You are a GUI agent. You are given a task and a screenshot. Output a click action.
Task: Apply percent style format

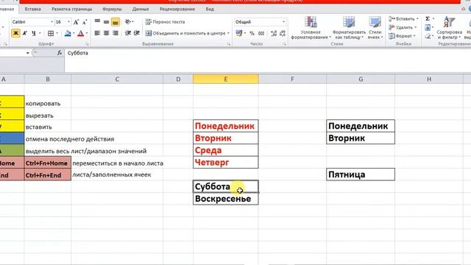click(252, 33)
